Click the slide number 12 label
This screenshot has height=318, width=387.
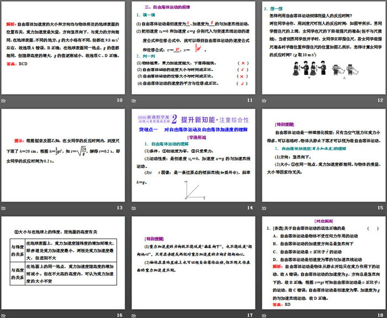pos(379,100)
